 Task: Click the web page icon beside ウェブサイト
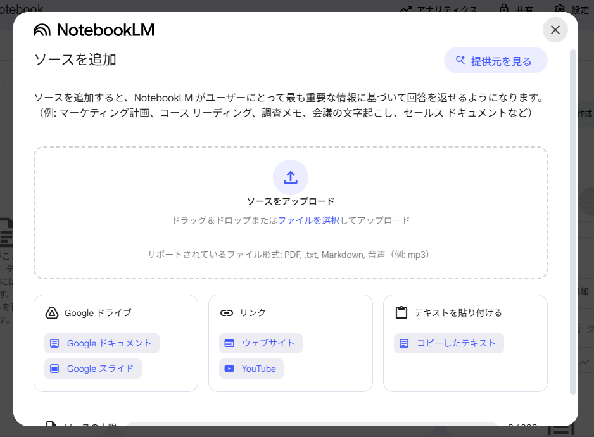pyautogui.click(x=229, y=343)
